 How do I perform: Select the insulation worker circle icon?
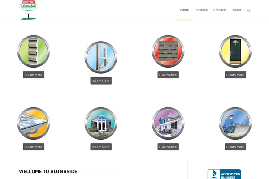click(x=235, y=124)
